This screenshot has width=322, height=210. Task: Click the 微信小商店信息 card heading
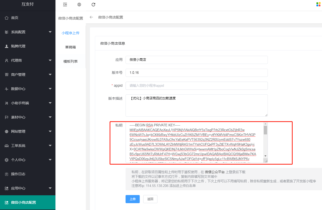tap(113, 43)
